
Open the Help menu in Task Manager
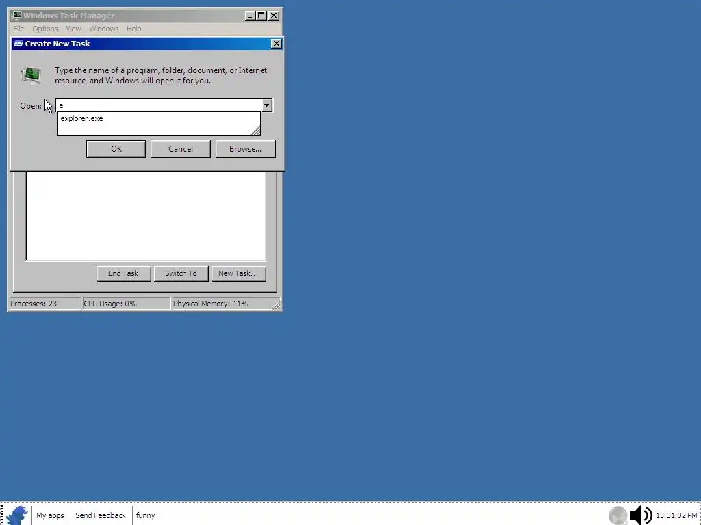(x=133, y=29)
